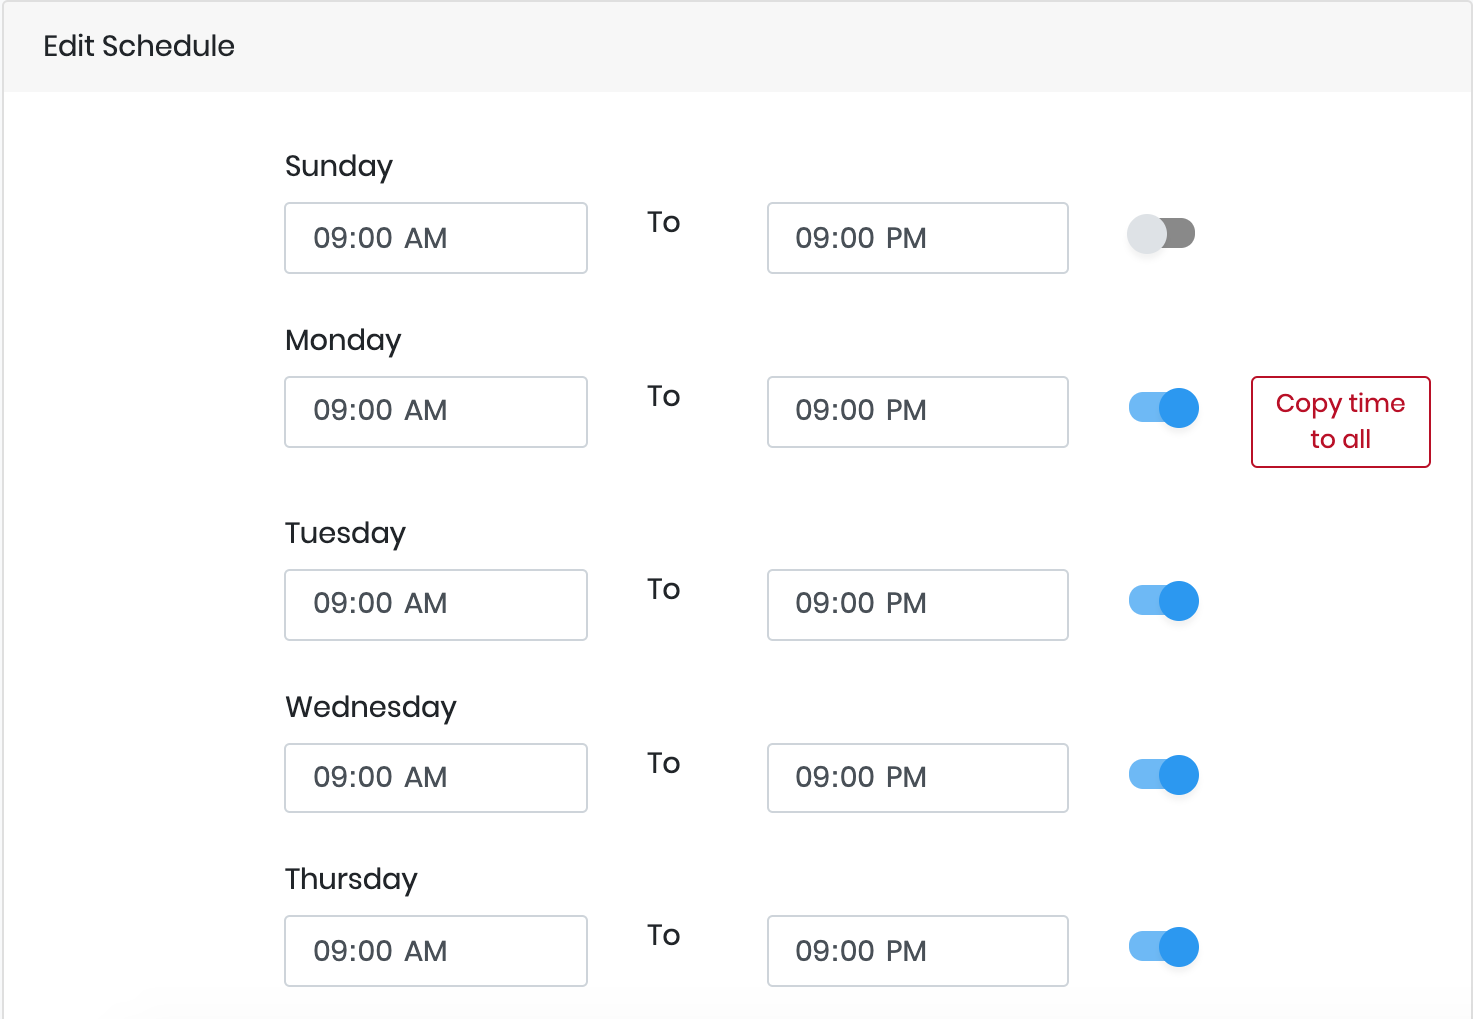This screenshot has width=1473, height=1019.
Task: Turn off the Tuesday toggle switch
Action: [1164, 601]
